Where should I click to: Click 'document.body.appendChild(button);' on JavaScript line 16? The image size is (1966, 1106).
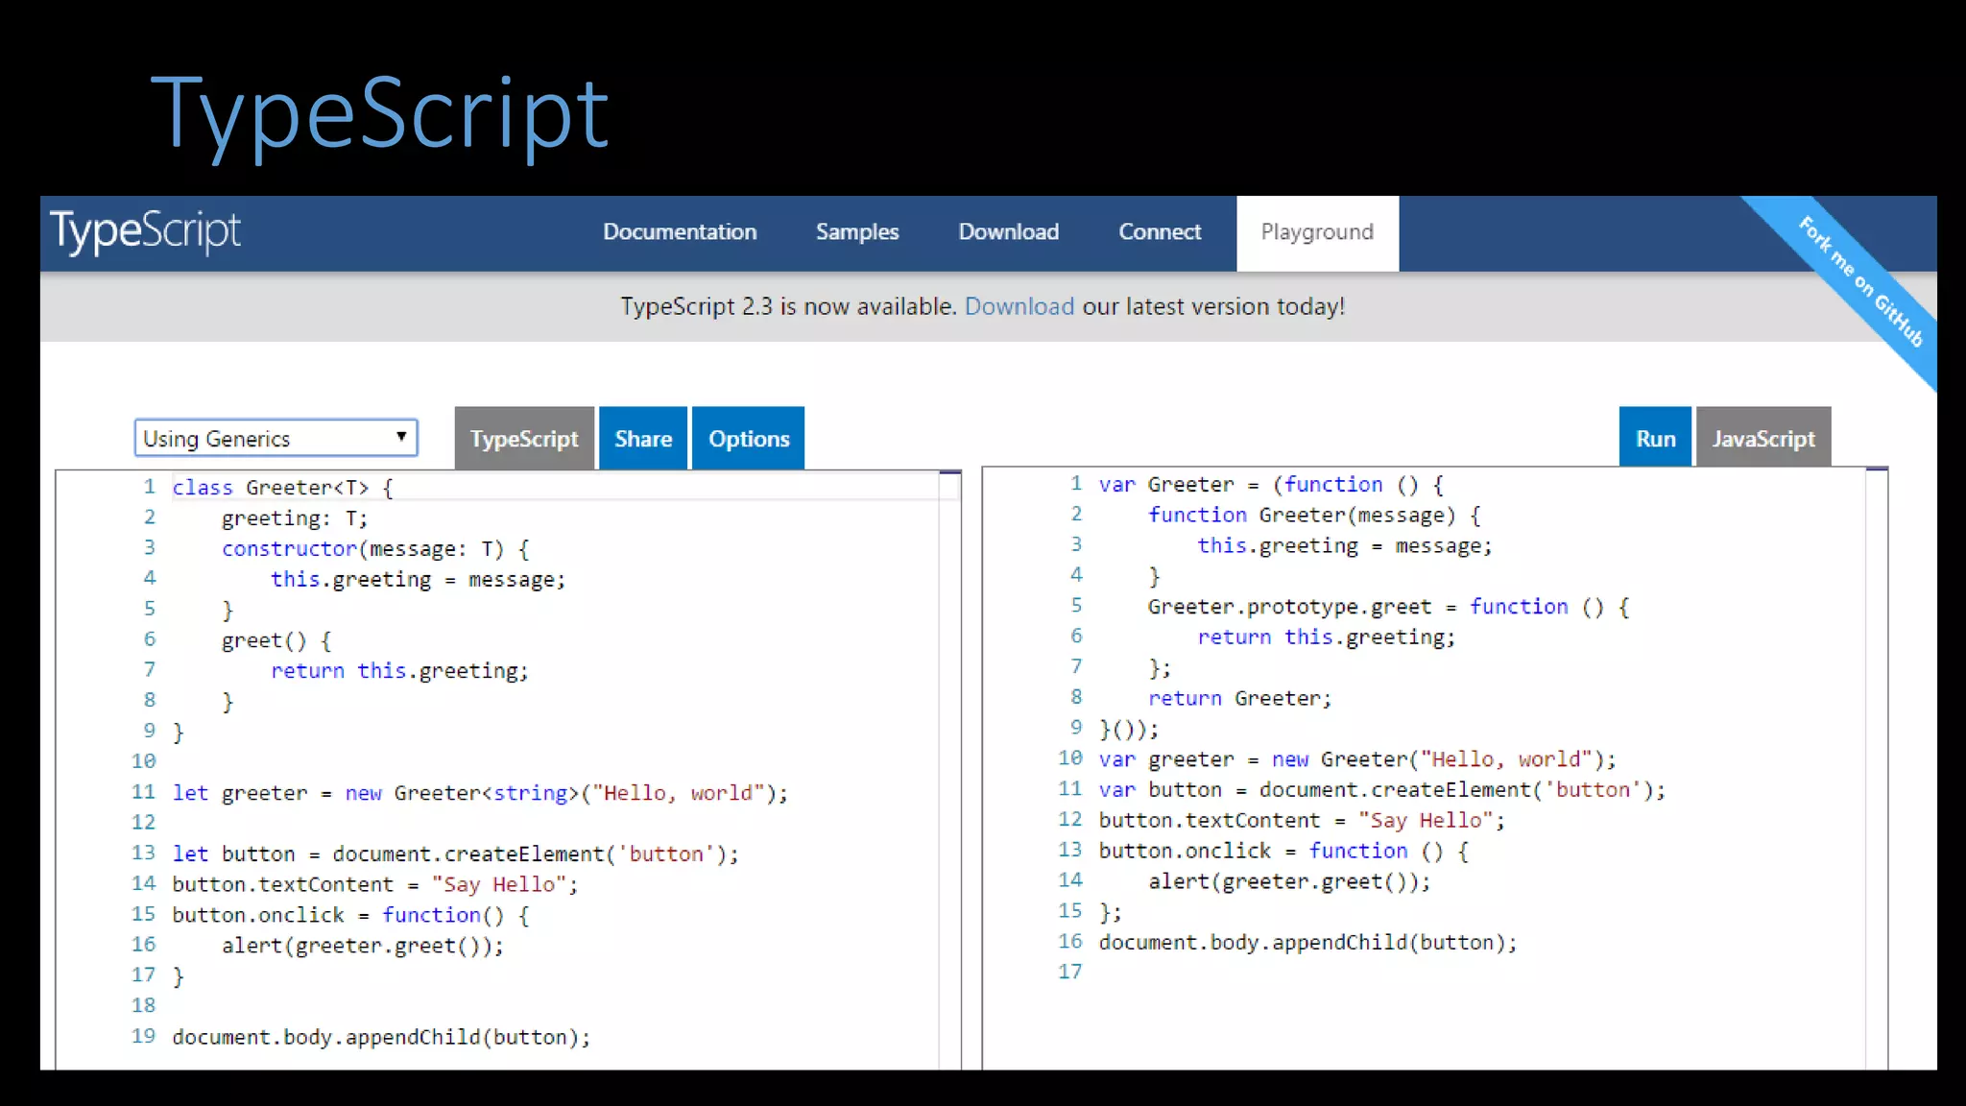1307,943
